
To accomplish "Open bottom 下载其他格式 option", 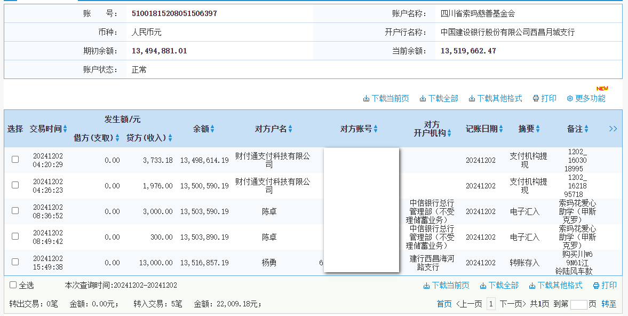I will coord(555,285).
